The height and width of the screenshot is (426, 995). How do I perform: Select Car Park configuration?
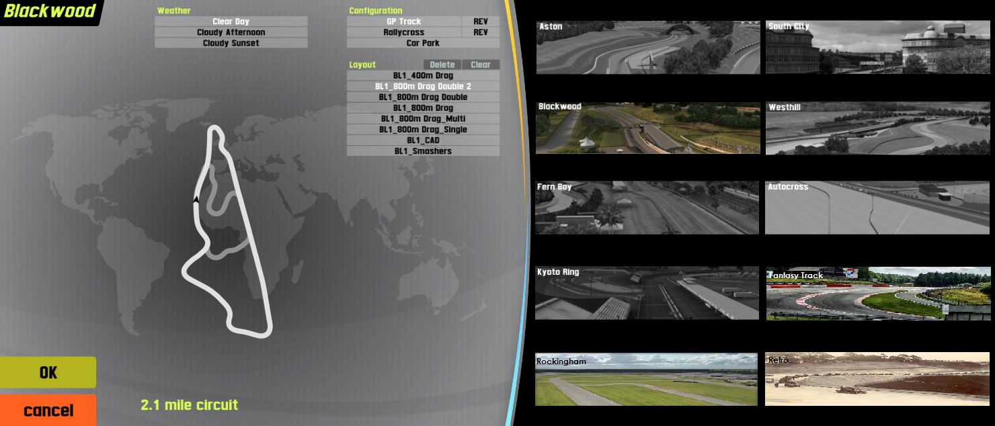point(424,43)
